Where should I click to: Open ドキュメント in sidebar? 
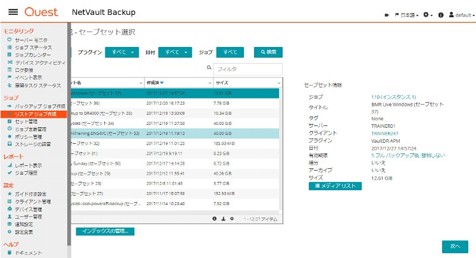click(x=29, y=253)
